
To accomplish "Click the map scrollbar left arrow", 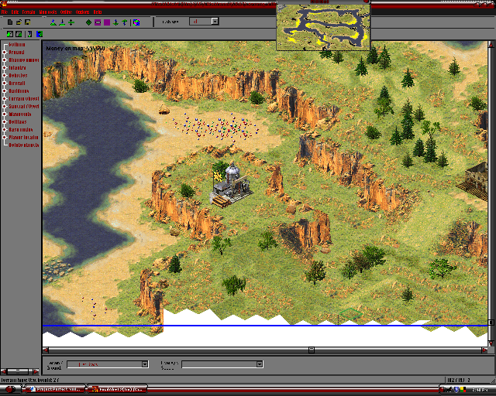I will [46, 350].
